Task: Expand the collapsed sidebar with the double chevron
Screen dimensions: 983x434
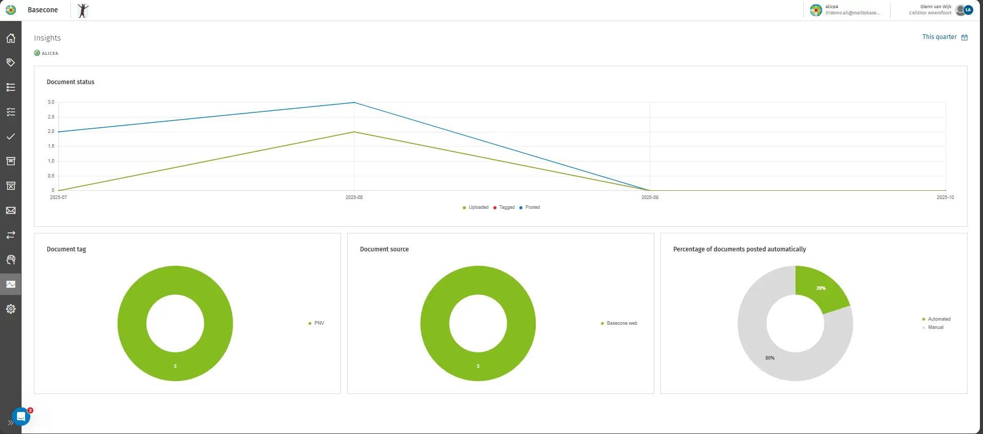Action: pos(10,423)
